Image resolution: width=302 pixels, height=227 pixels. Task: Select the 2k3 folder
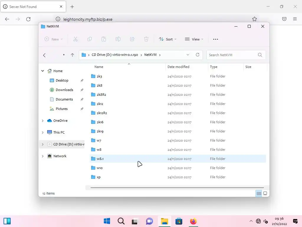178,76
